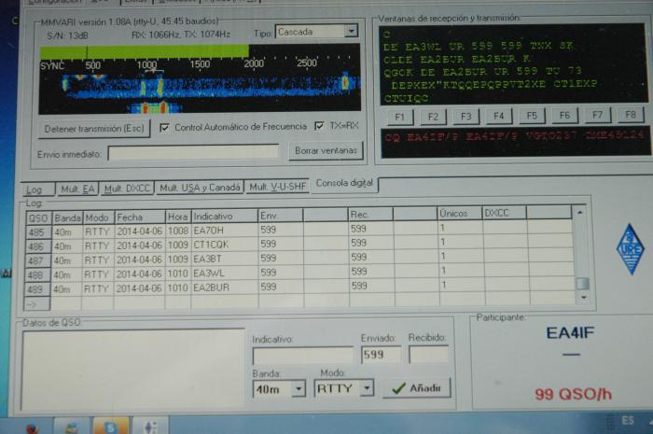Click the Datos de QSO text area
The image size is (653, 434).
pos(133,370)
